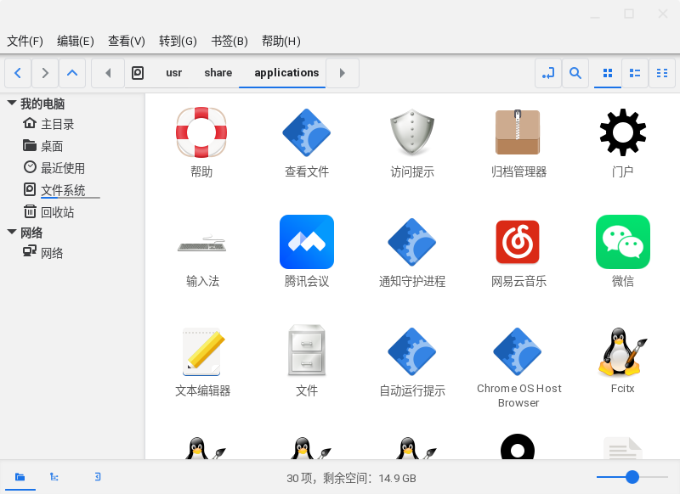The width and height of the screenshot is (680, 494).
Task: Toggle location entry path button
Action: 548,73
